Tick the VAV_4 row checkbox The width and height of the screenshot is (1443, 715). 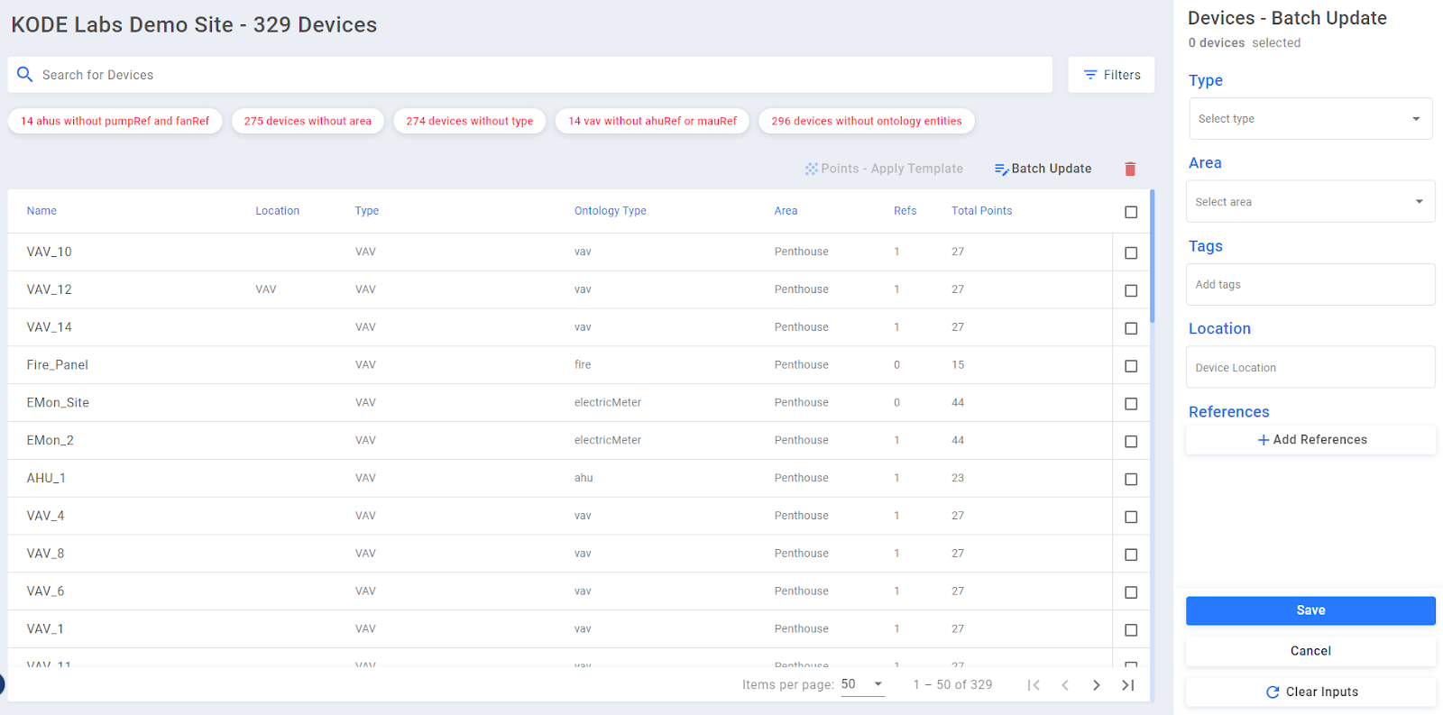[1131, 518]
